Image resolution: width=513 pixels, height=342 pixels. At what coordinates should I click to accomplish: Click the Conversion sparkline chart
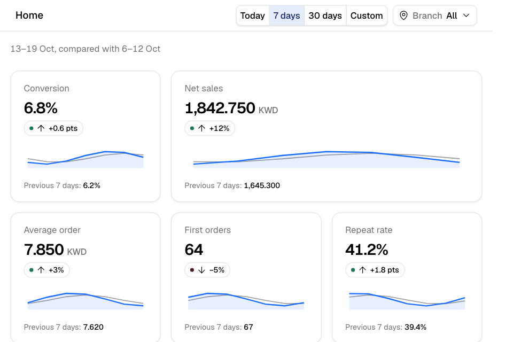coord(85,159)
